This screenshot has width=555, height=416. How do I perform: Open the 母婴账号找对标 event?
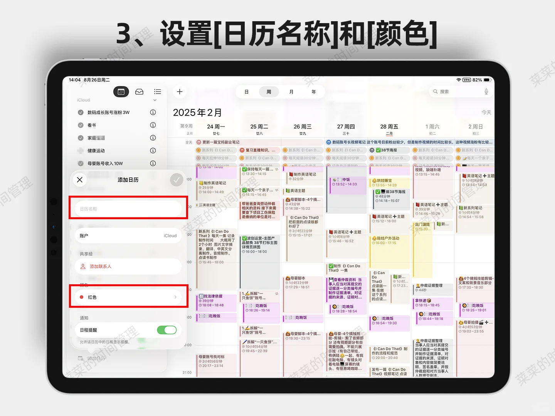coord(216,365)
